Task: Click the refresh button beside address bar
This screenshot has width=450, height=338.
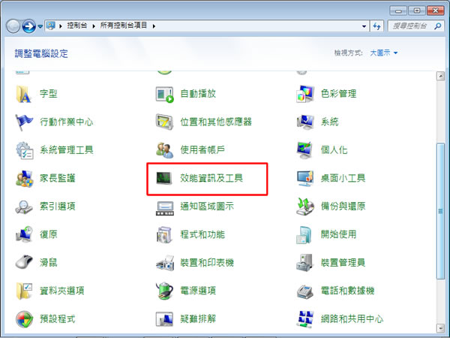Action: tap(376, 26)
